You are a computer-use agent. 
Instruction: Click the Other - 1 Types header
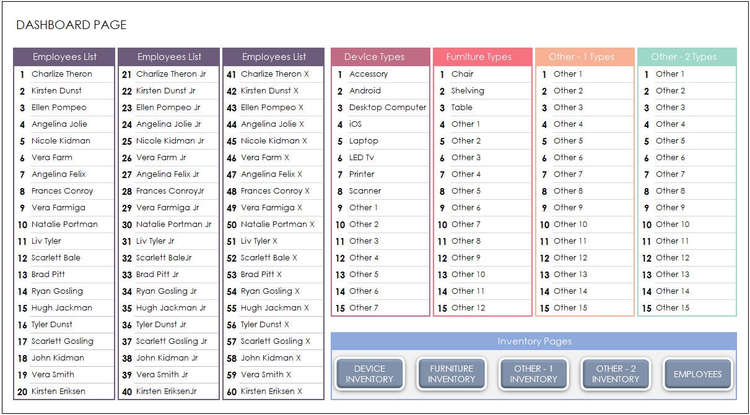[x=585, y=56]
